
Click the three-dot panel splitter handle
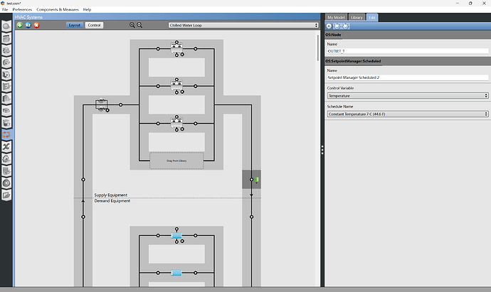[x=322, y=150]
